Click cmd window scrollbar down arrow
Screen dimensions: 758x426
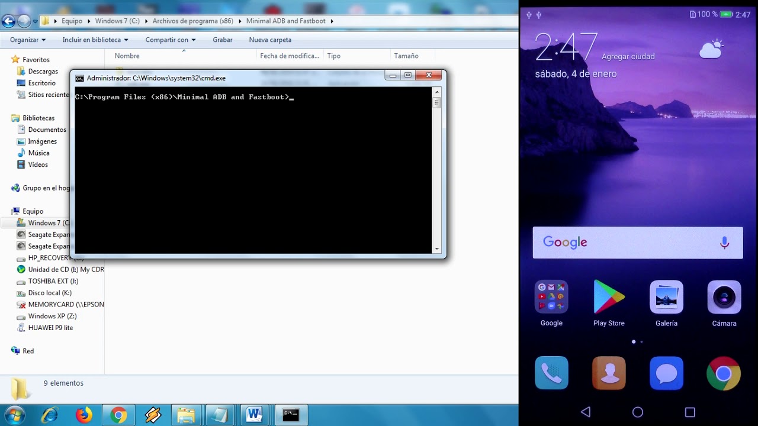pos(437,249)
